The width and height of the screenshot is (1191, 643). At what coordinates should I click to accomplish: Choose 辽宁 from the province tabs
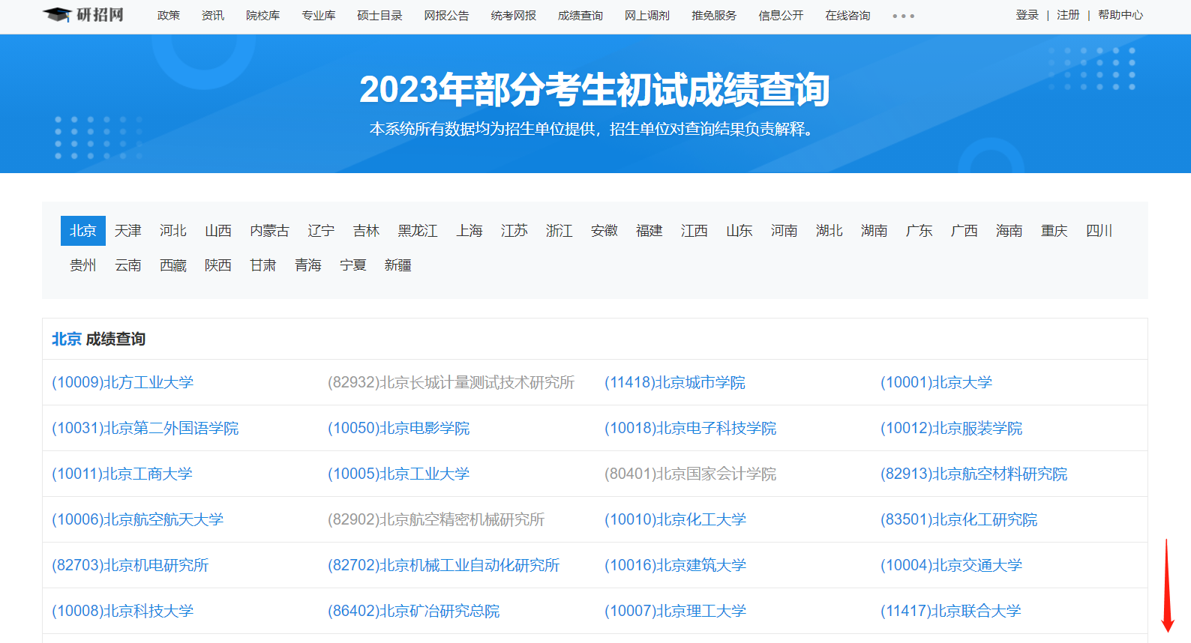pos(321,231)
